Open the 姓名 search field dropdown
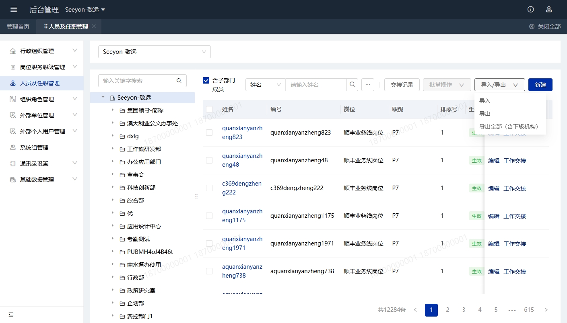 click(265, 85)
